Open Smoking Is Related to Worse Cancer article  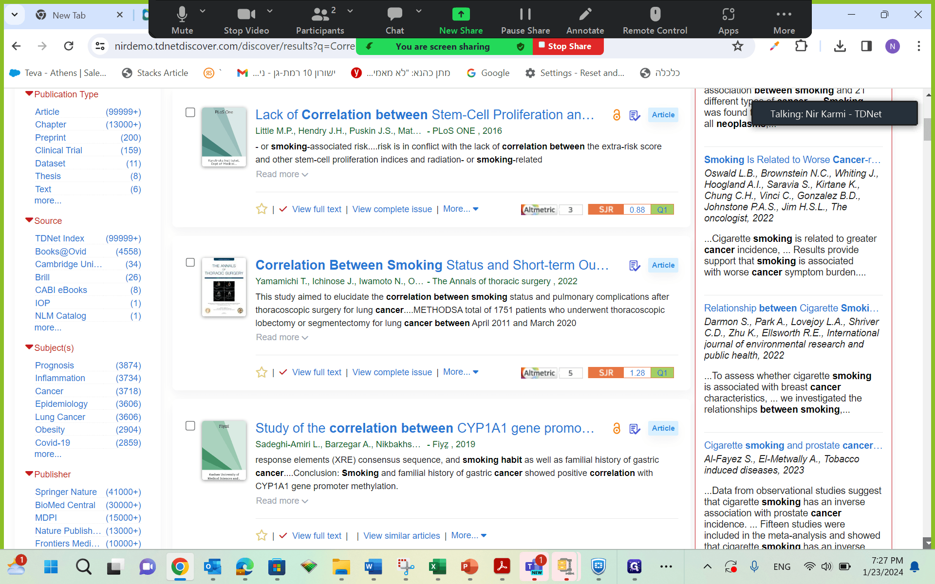(x=792, y=160)
